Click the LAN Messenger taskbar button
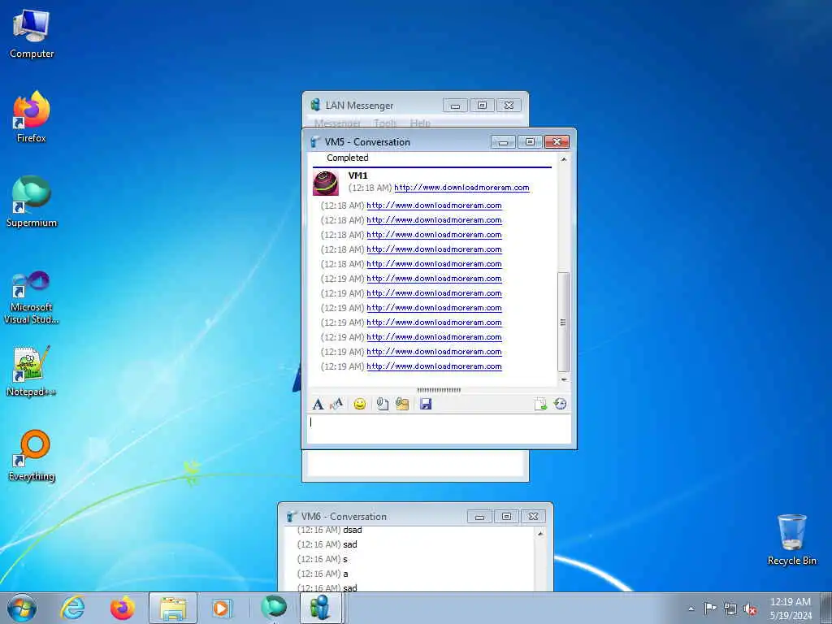This screenshot has height=624, width=832. pyautogui.click(x=320, y=608)
